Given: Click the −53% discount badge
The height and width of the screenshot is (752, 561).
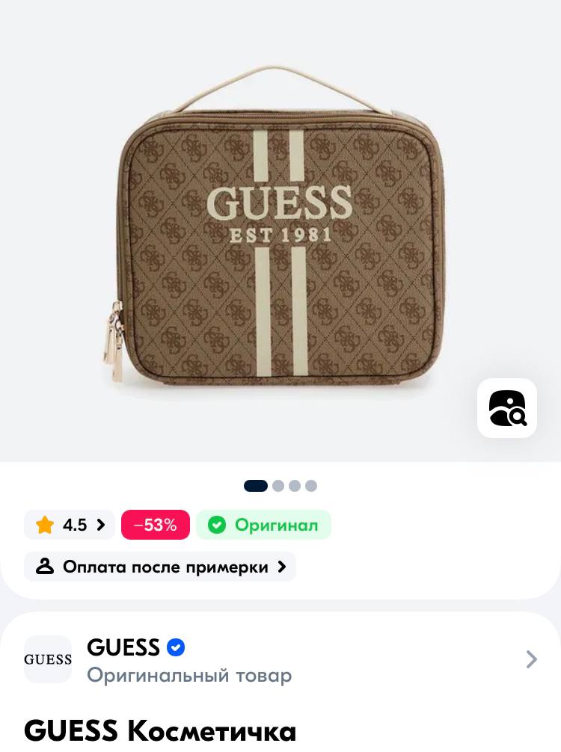Looking at the screenshot, I should (156, 525).
